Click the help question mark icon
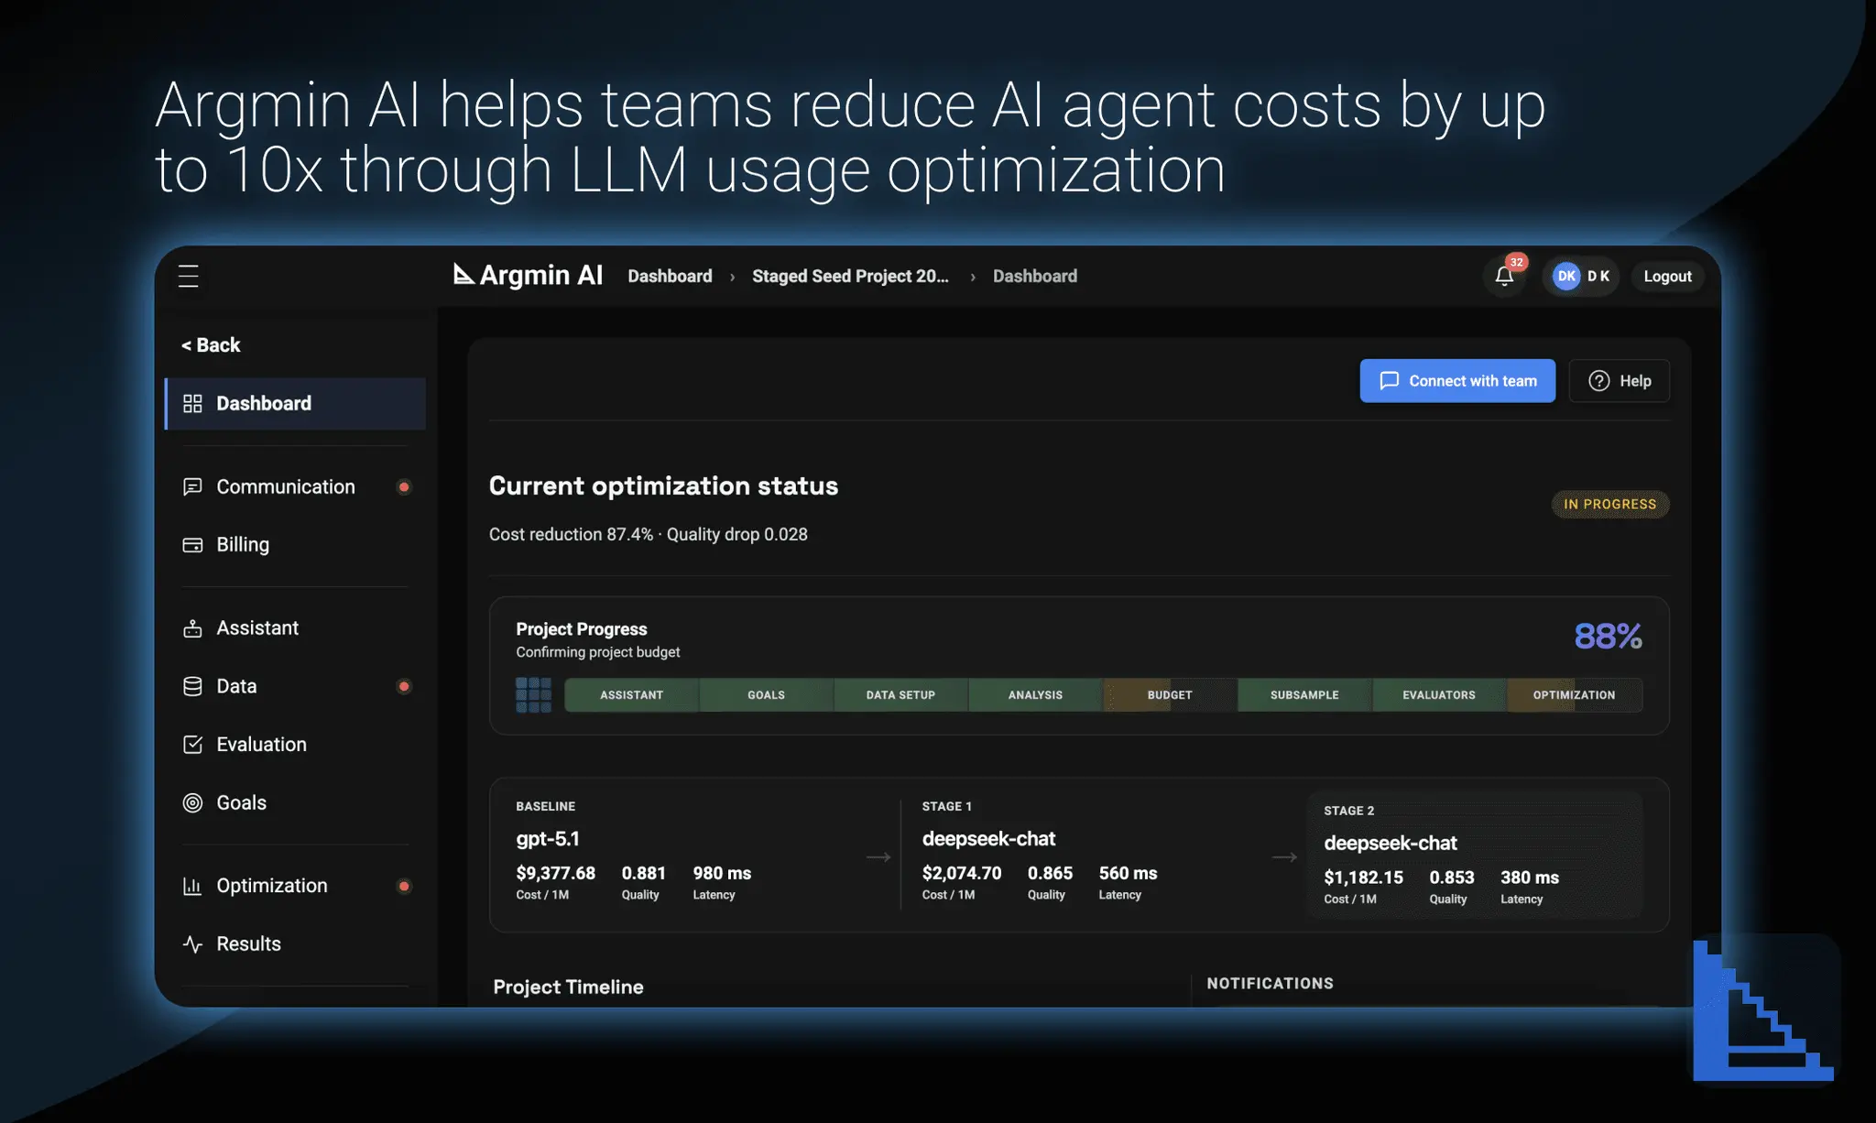Image resolution: width=1876 pixels, height=1123 pixels. [x=1598, y=381]
